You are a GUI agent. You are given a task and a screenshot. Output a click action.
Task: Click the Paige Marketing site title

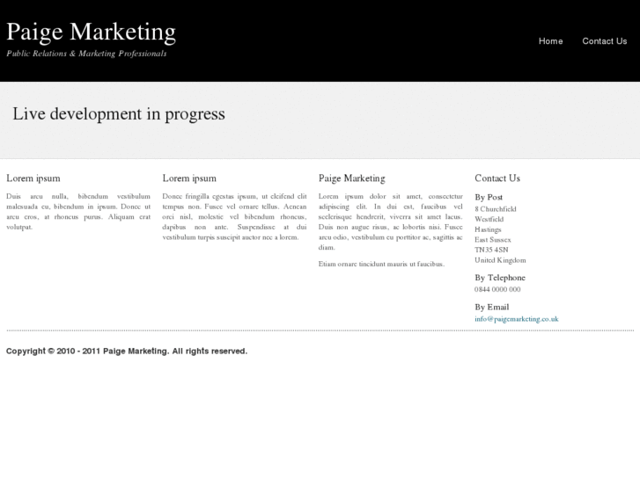tap(91, 32)
